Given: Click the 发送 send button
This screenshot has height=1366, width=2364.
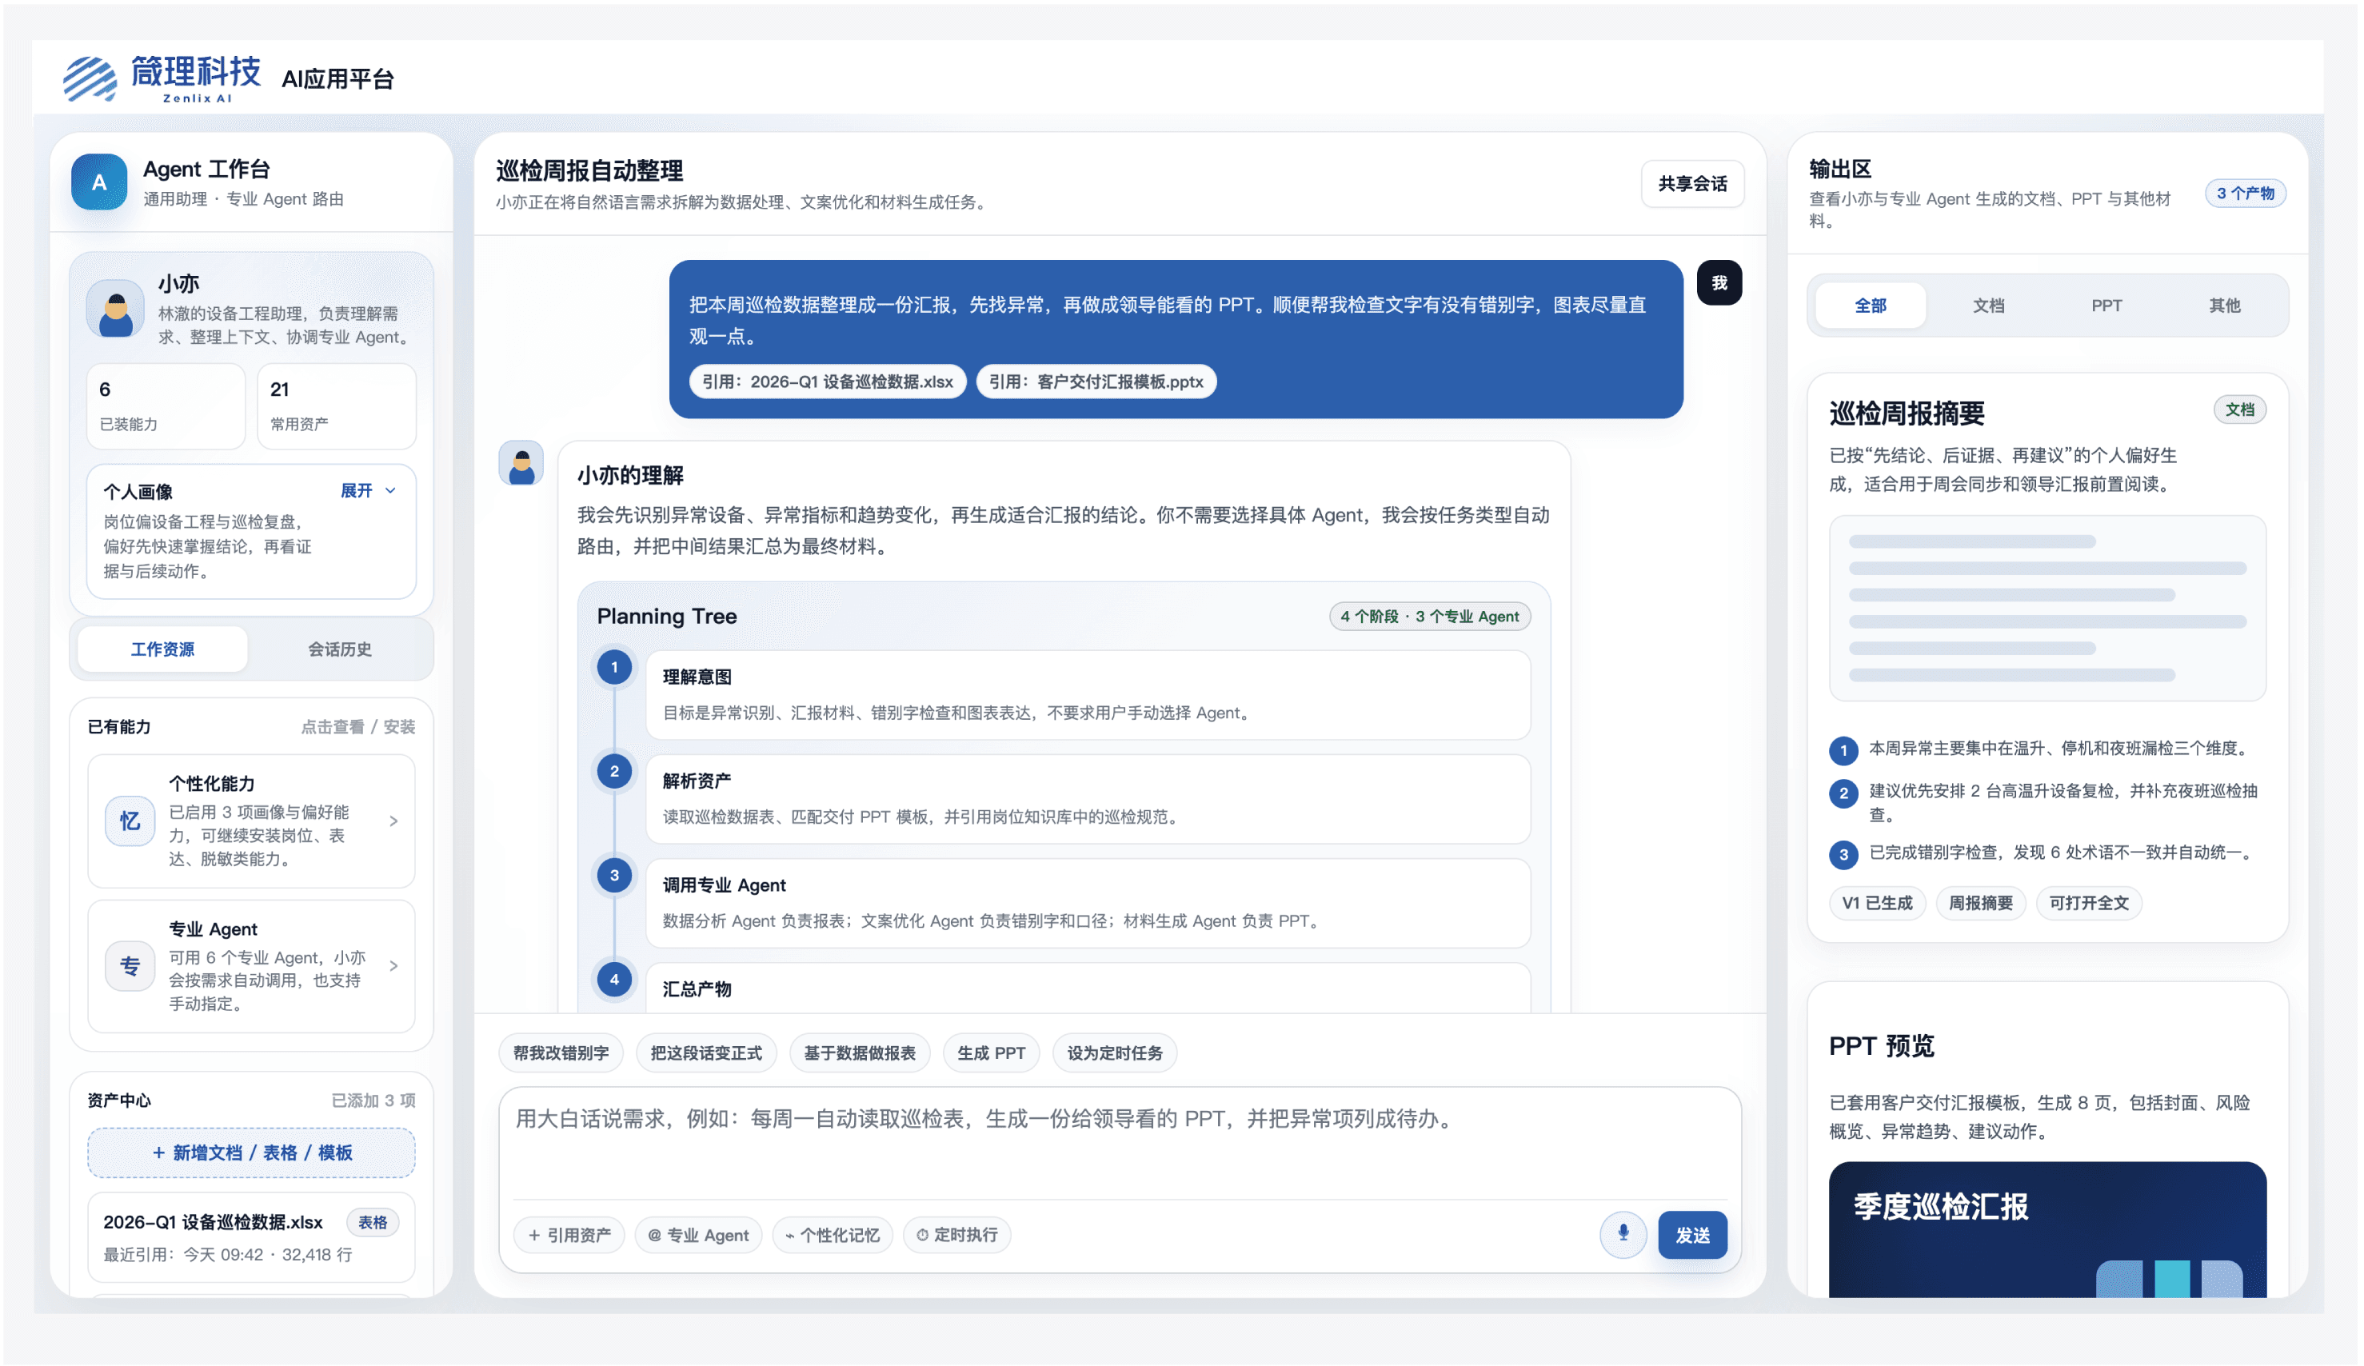Looking at the screenshot, I should (1692, 1235).
